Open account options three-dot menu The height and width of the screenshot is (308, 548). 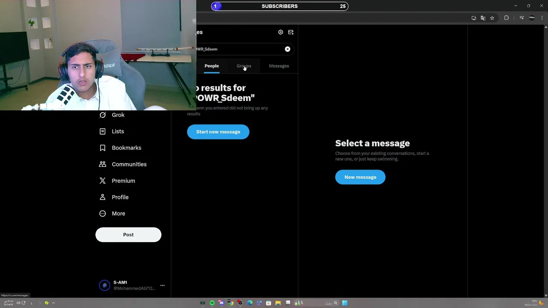coord(162,285)
